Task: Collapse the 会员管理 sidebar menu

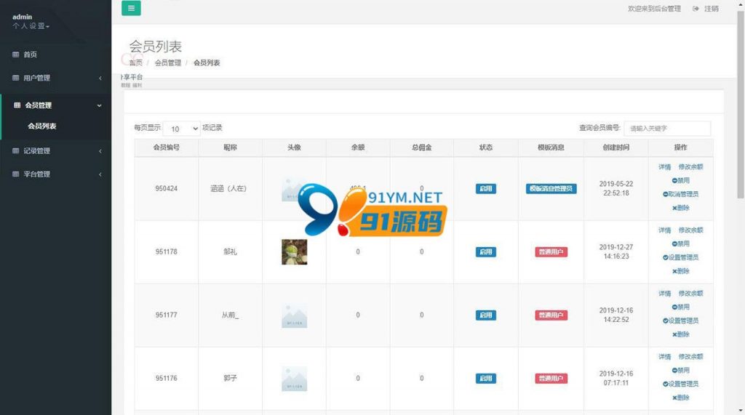Action: pos(55,105)
